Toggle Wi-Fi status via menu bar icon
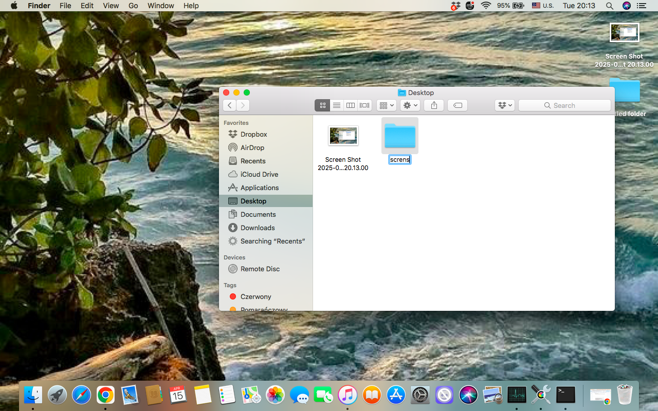This screenshot has height=411, width=658. 486,6
